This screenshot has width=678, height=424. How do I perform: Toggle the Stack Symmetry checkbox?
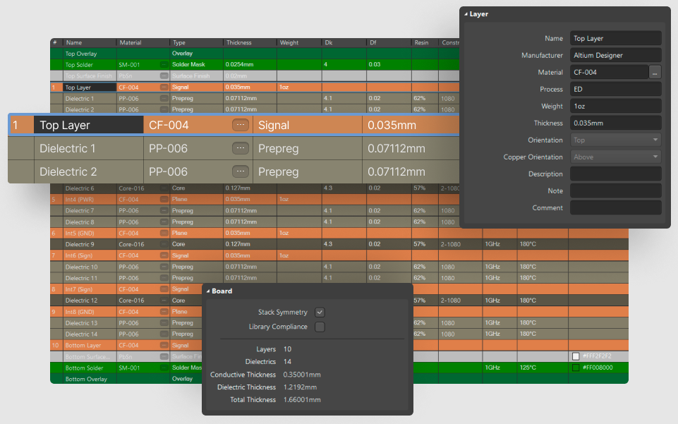tap(320, 312)
